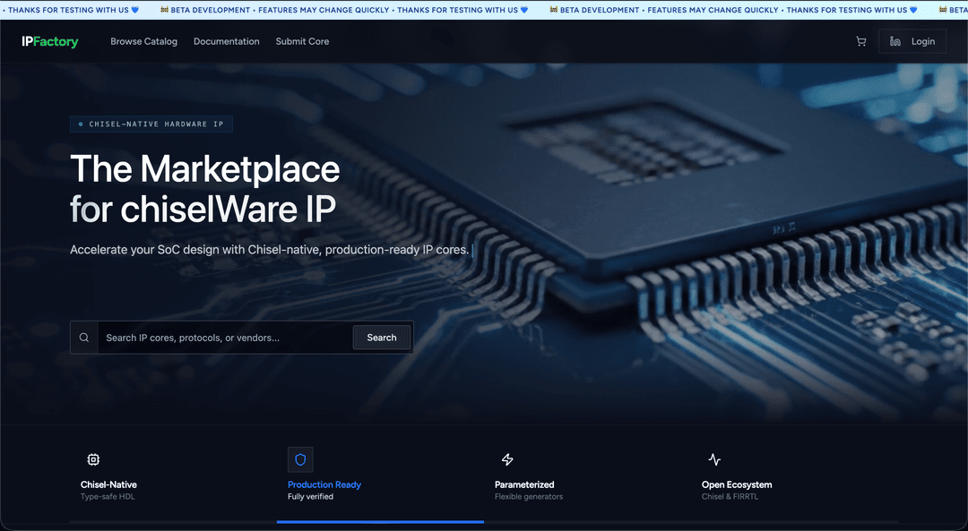Click the 'Chisel & FIRRTL' subtitle
The image size is (968, 531).
click(x=730, y=496)
